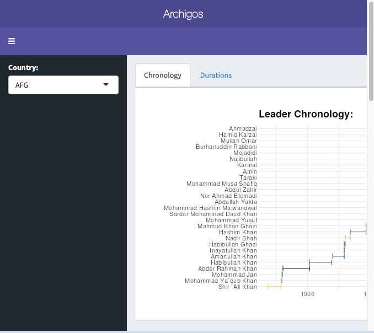Click Abdor Rahman Khan's timeline bar

pos(296,268)
